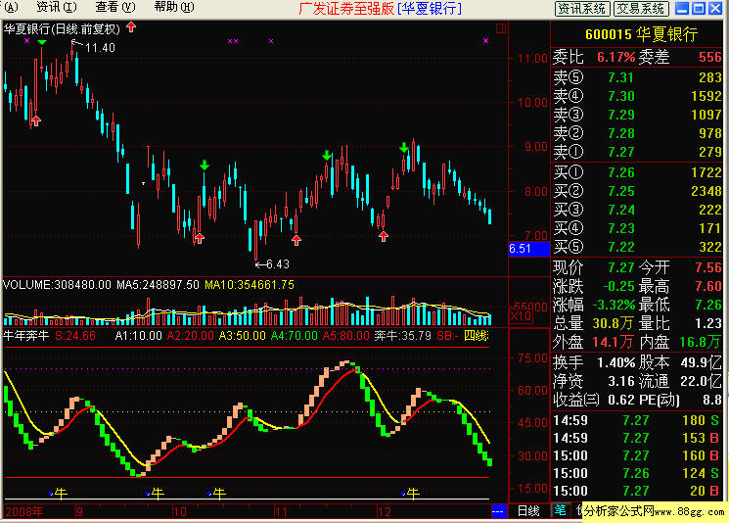Click the X10 volume scale box

click(521, 316)
